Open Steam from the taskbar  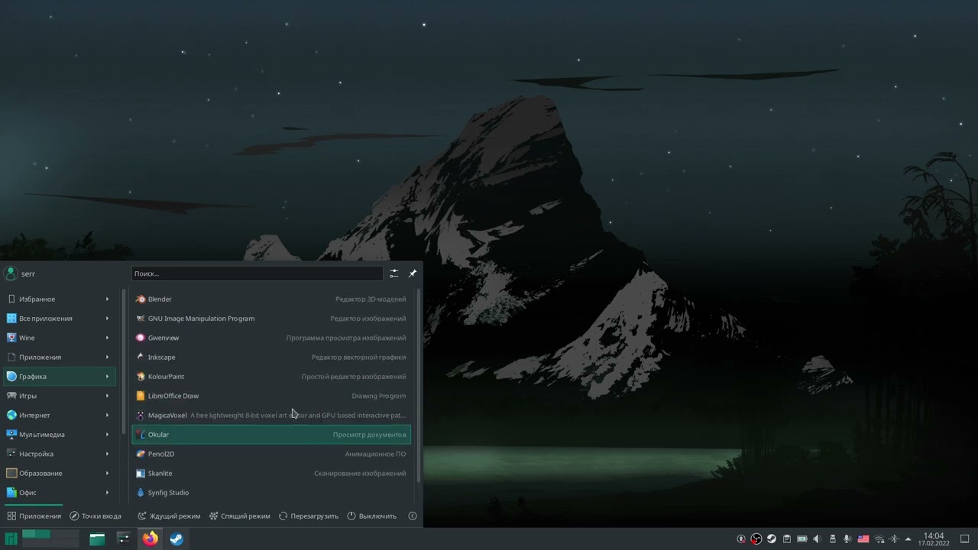point(176,539)
